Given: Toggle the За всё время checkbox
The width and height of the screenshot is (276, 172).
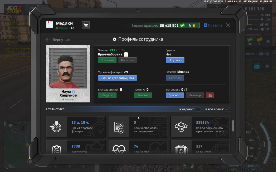Looking at the screenshot, I should (228, 109).
